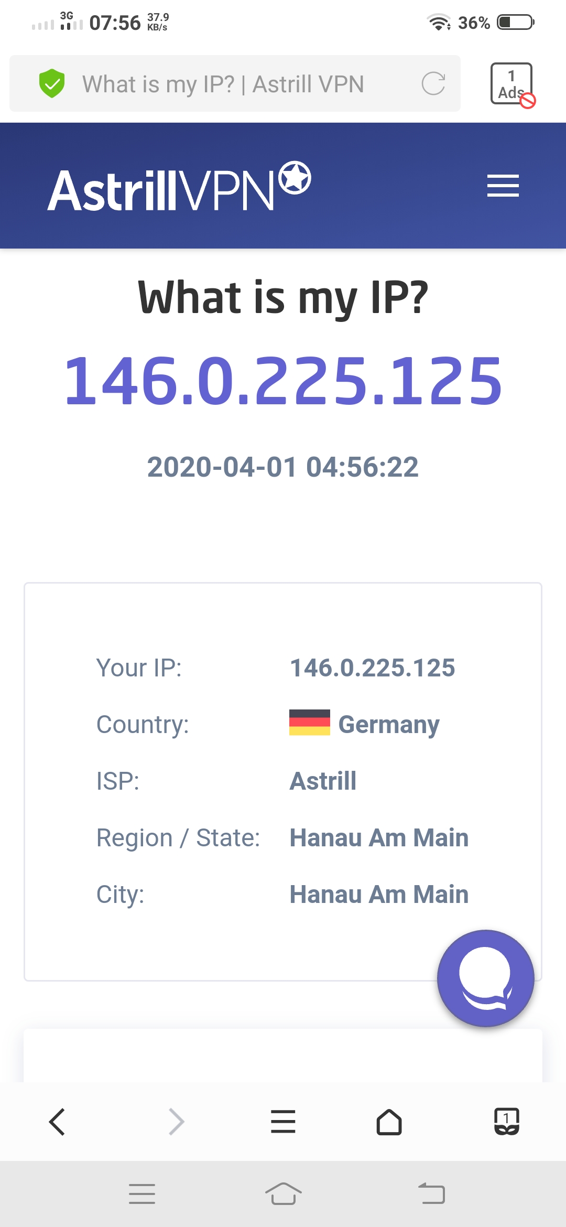566x1227 pixels.
Task: Click the AstrillVPN logo
Action: pyautogui.click(x=179, y=187)
